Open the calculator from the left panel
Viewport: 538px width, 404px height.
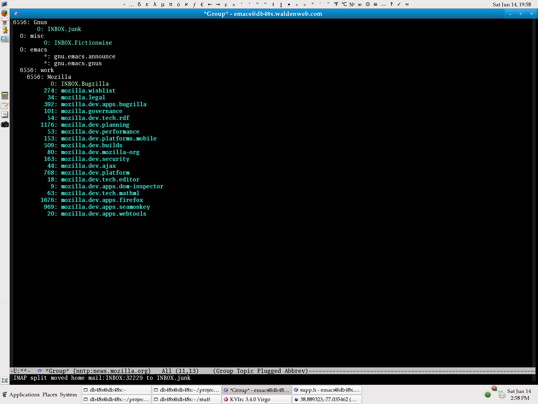click(x=5, y=95)
